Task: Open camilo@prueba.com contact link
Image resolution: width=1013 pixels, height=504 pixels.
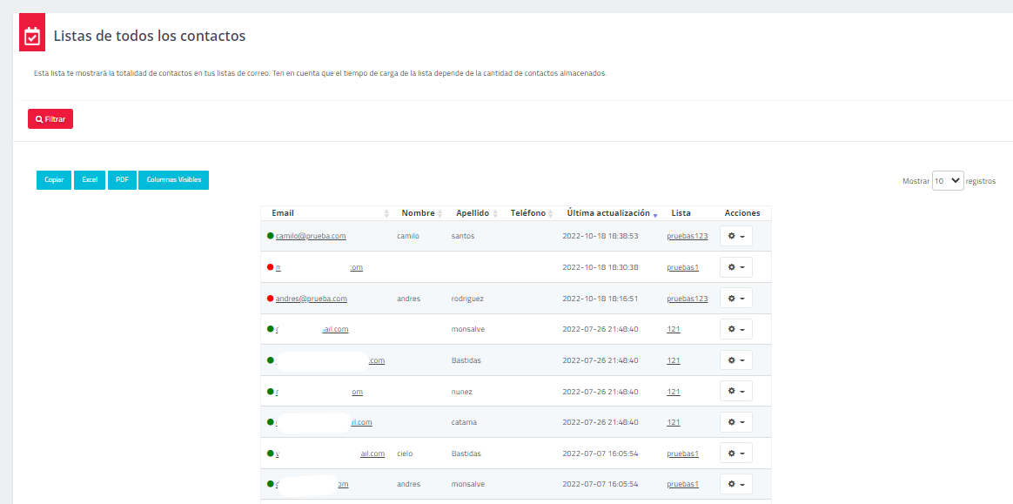Action: tap(311, 236)
